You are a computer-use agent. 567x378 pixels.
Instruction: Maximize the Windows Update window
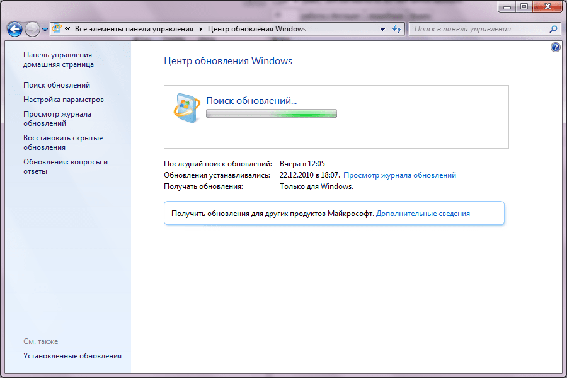[x=524, y=6]
